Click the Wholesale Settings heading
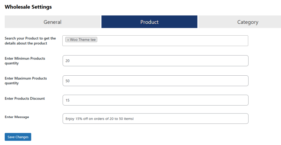This screenshot has width=281, height=145. pyautogui.click(x=28, y=7)
